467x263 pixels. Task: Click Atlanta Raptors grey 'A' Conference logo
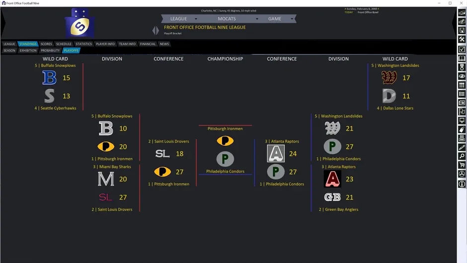click(276, 154)
